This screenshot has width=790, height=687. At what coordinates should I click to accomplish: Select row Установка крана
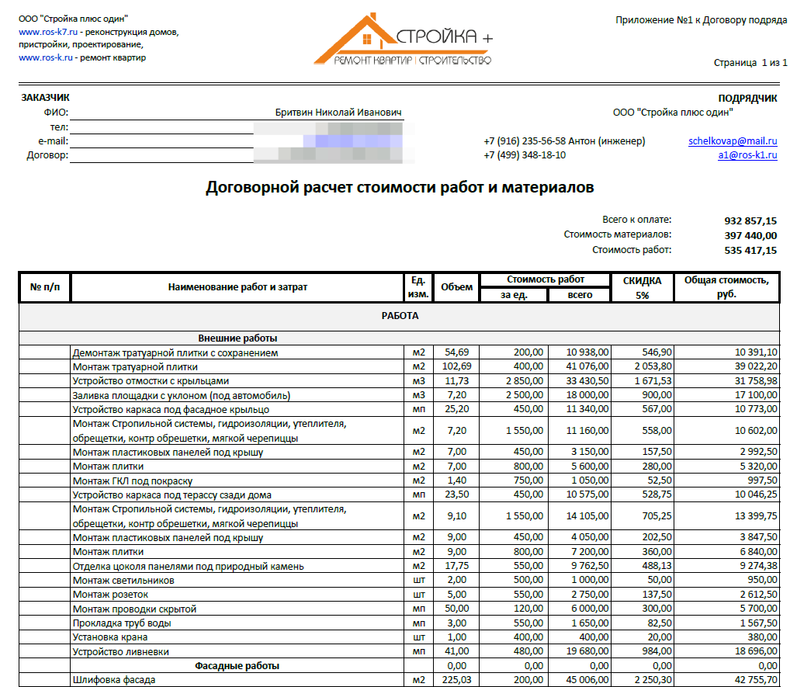tap(400, 637)
